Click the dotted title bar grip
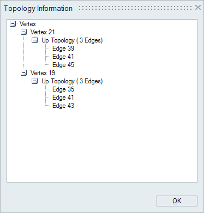 coord(135,8)
